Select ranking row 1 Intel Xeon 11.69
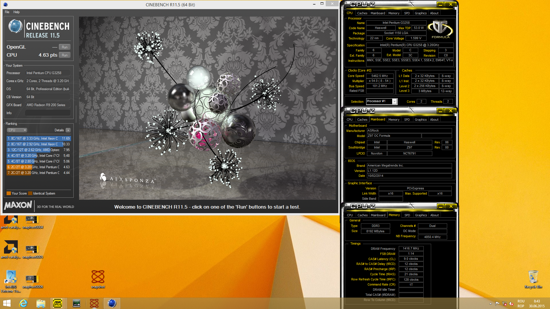Viewport: 550px width, 309px height. point(39,138)
